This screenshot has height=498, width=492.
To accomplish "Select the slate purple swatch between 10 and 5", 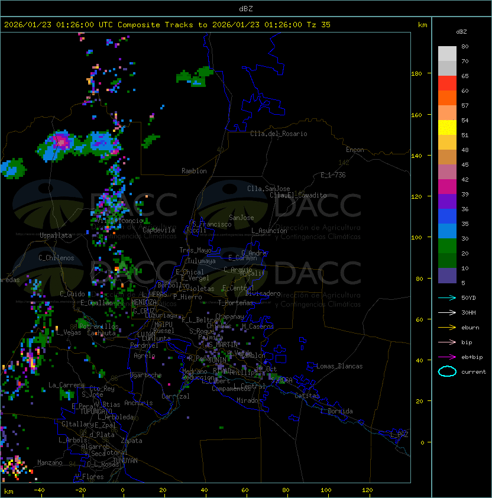I will [447, 276].
